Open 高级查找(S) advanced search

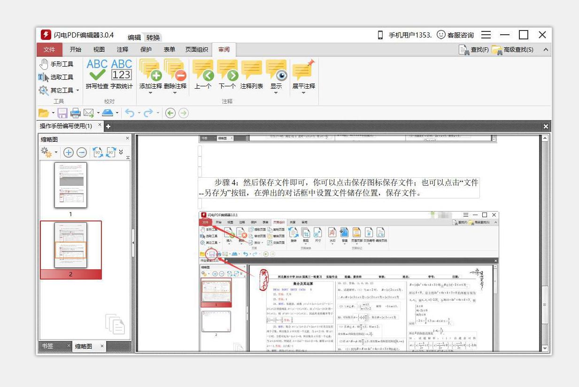(513, 50)
